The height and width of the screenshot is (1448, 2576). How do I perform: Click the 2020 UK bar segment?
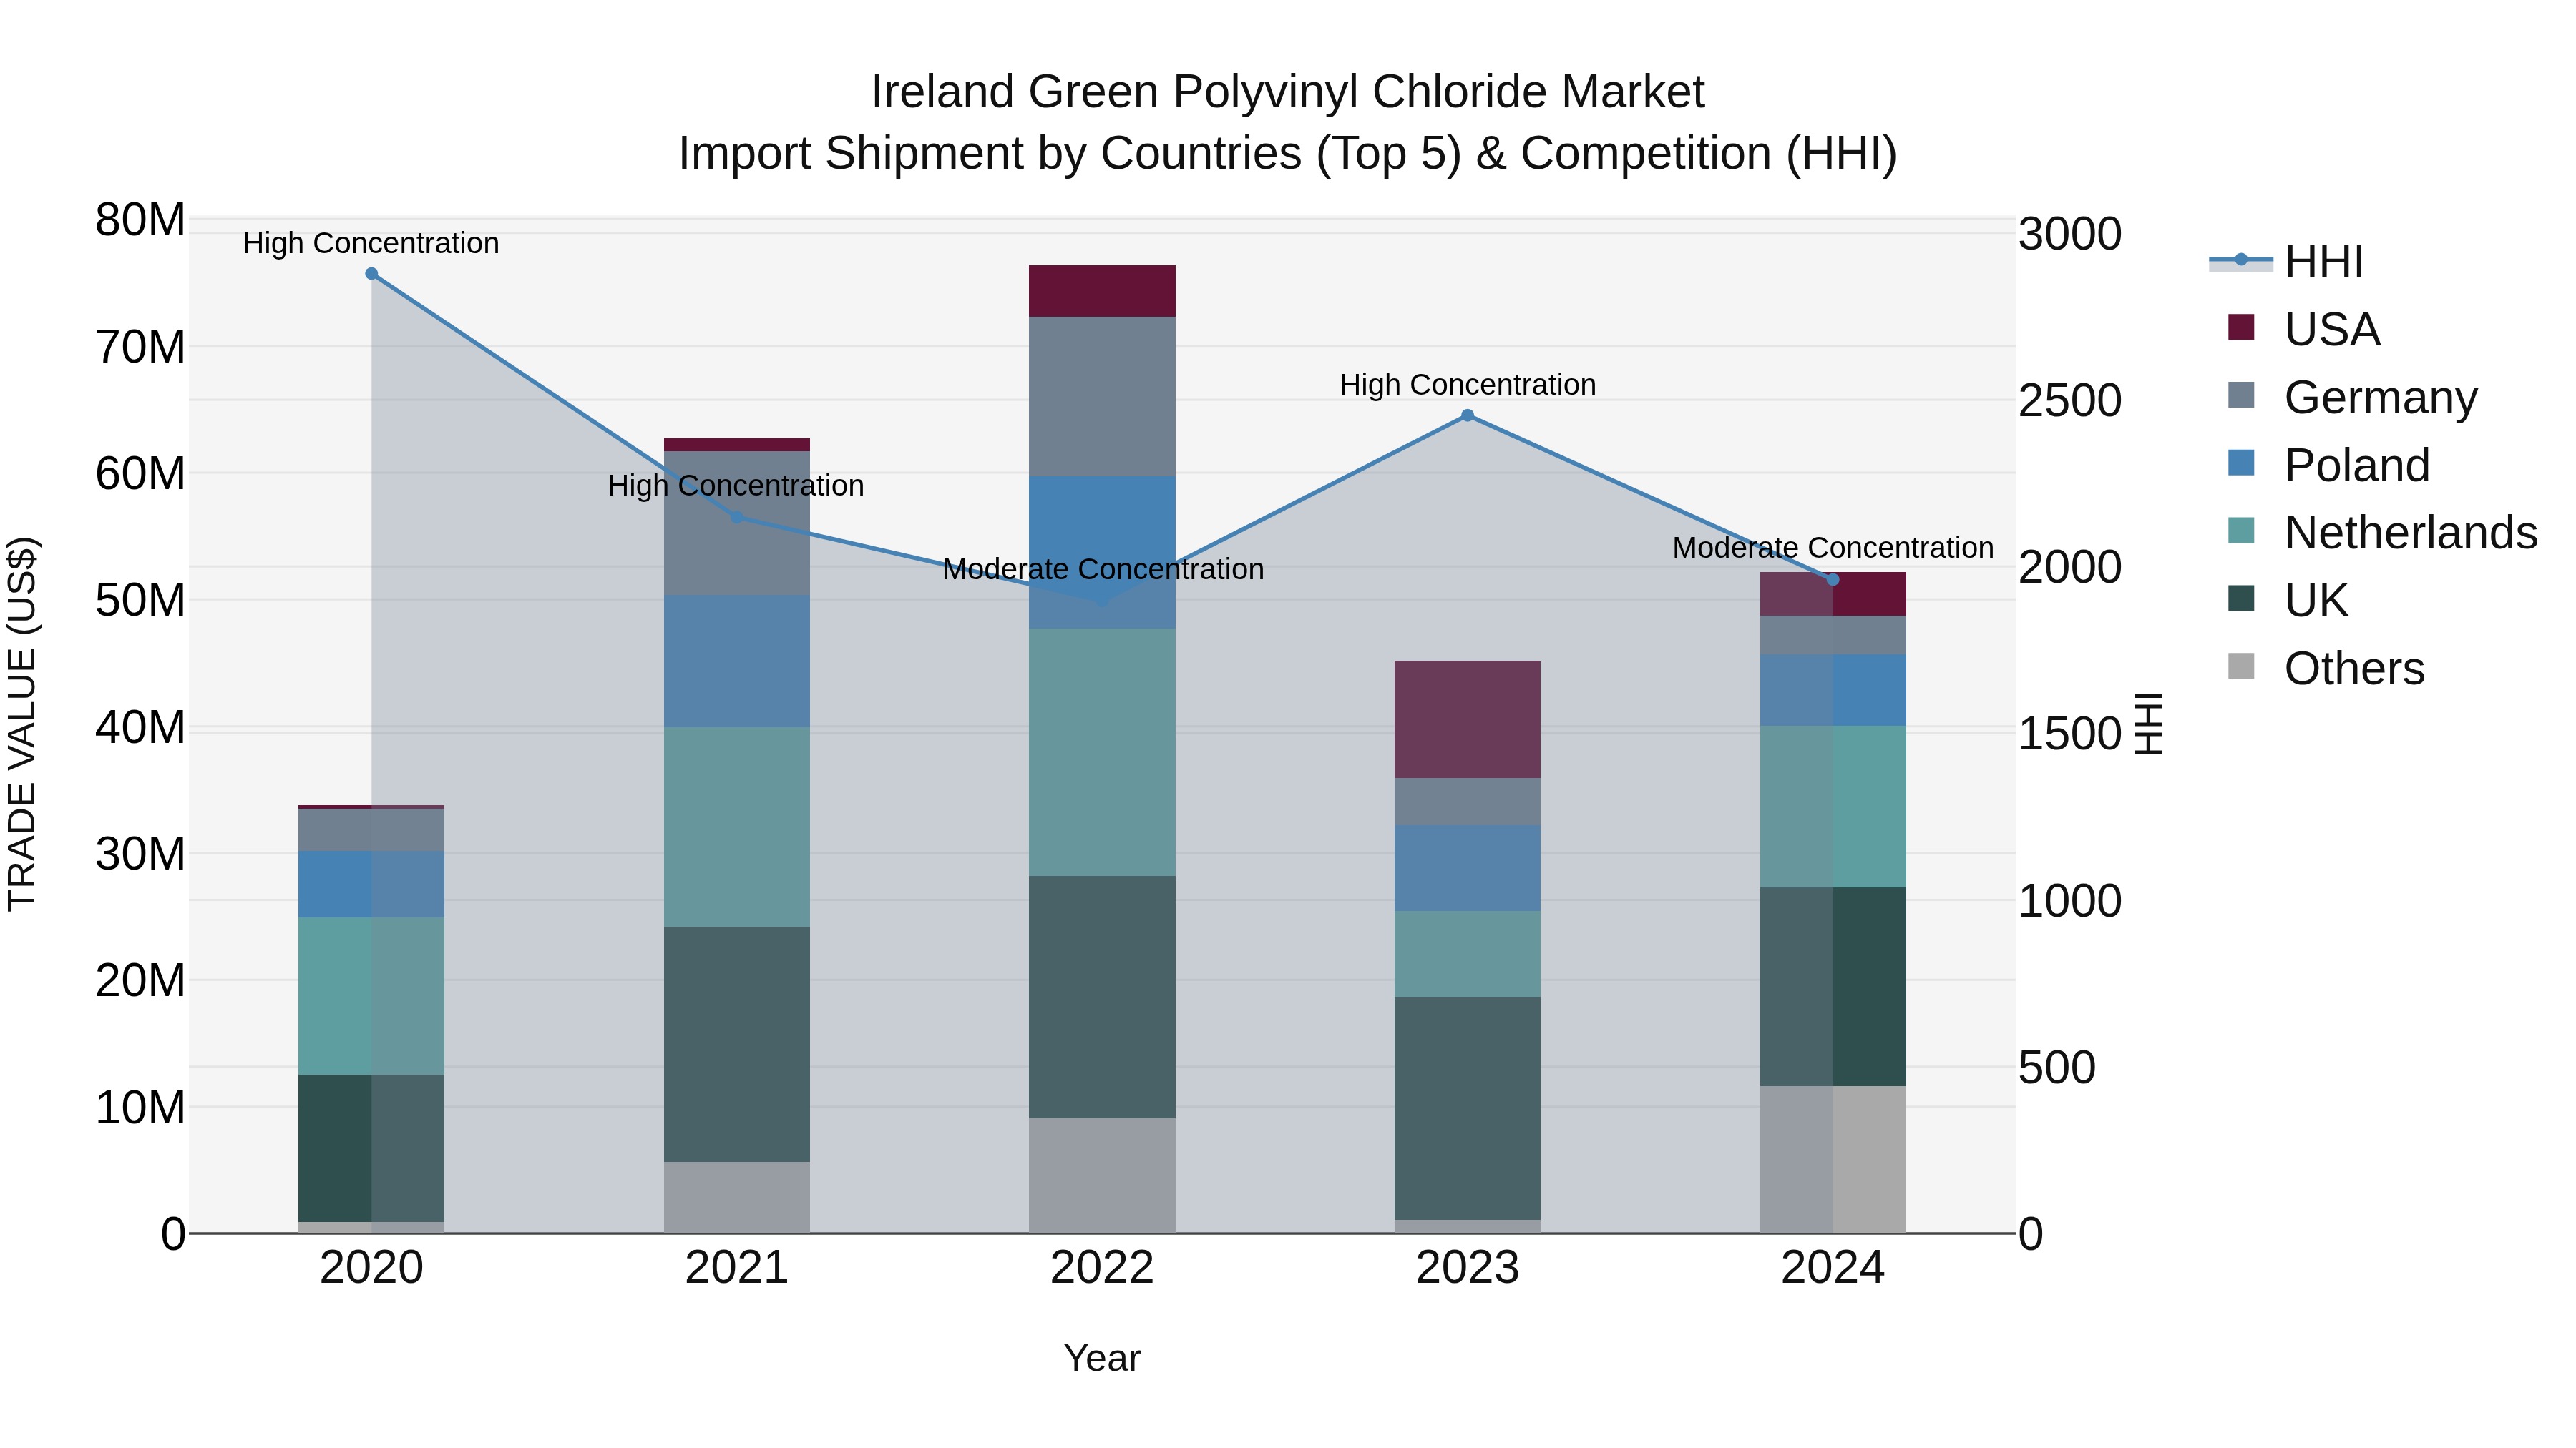coord(371,1148)
